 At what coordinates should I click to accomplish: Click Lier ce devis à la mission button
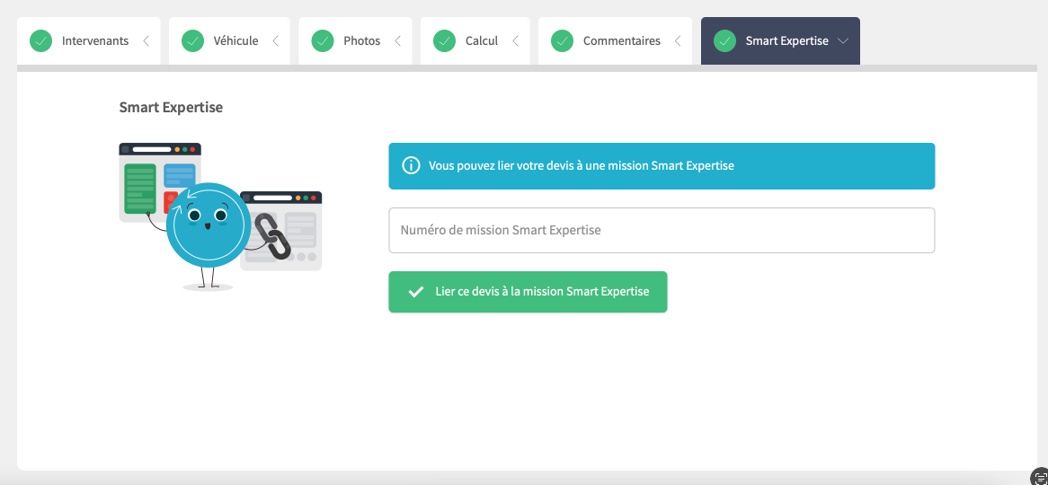click(528, 292)
